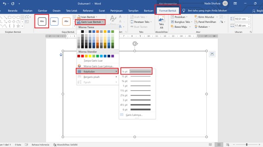Open Isian Bentuk fill tool

[x=87, y=17]
